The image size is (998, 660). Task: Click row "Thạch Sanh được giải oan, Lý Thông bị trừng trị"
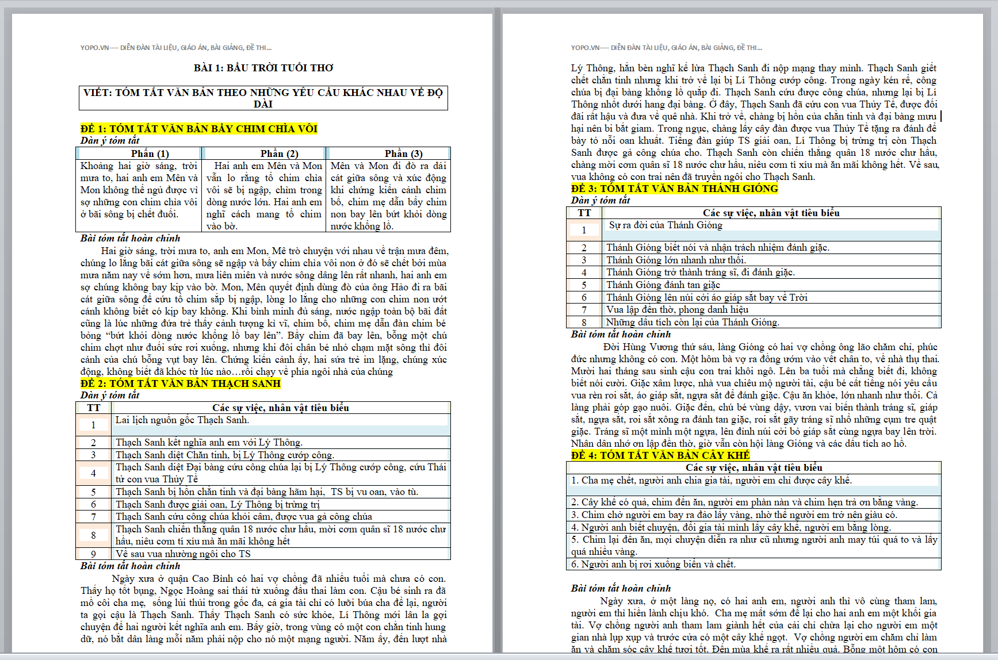click(x=263, y=504)
